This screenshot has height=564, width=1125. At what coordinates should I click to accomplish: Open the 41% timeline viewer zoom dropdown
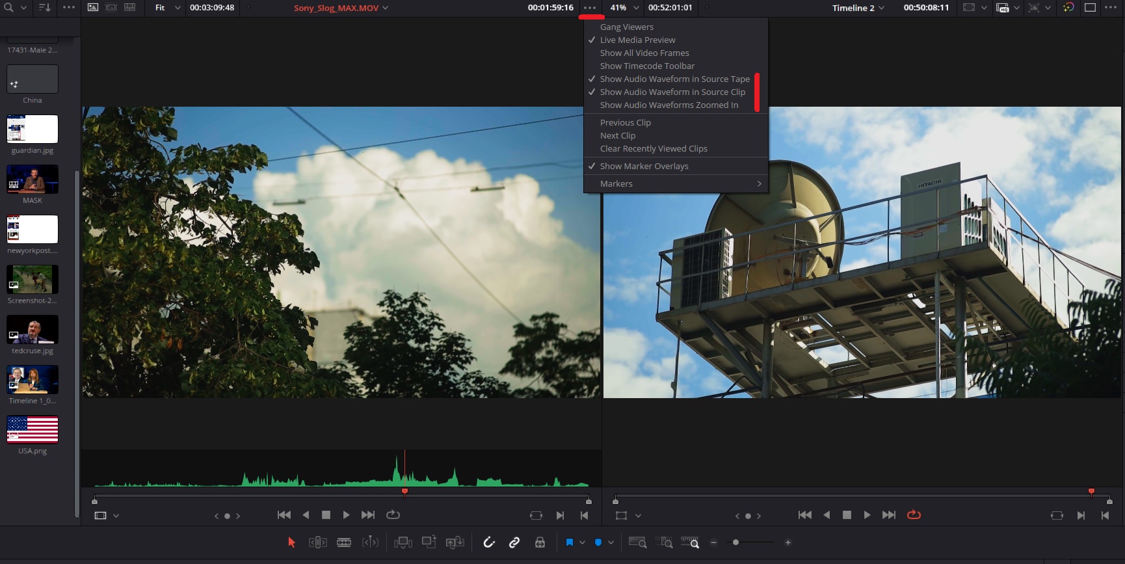click(624, 8)
